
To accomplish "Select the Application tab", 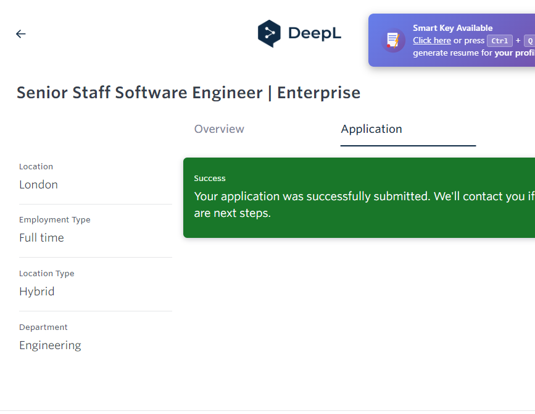I will (371, 129).
